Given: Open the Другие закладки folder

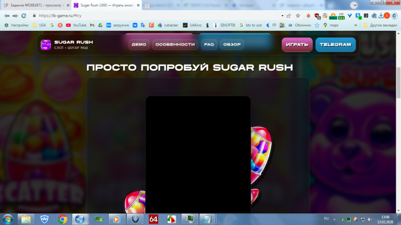Looking at the screenshot, I should pos(380,25).
